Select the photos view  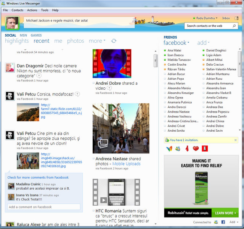(75, 41)
